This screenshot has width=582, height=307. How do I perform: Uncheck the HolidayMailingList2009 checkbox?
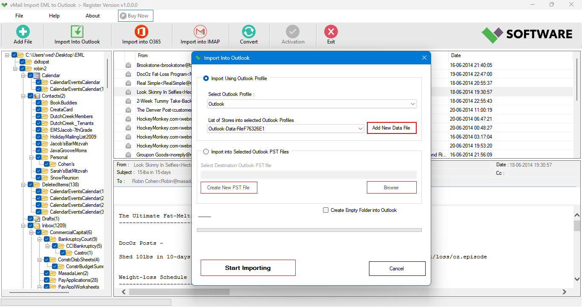tap(39, 137)
